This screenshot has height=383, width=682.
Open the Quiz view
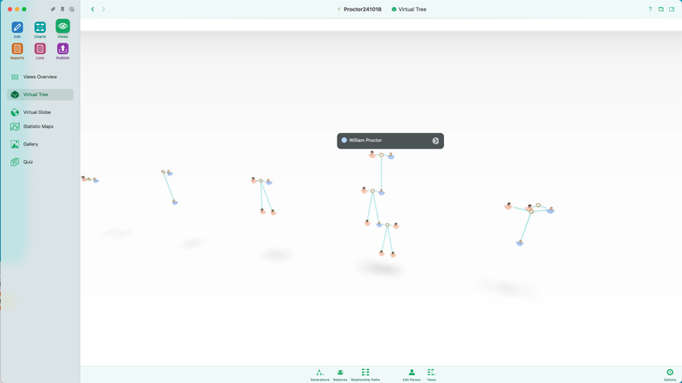click(x=40, y=162)
